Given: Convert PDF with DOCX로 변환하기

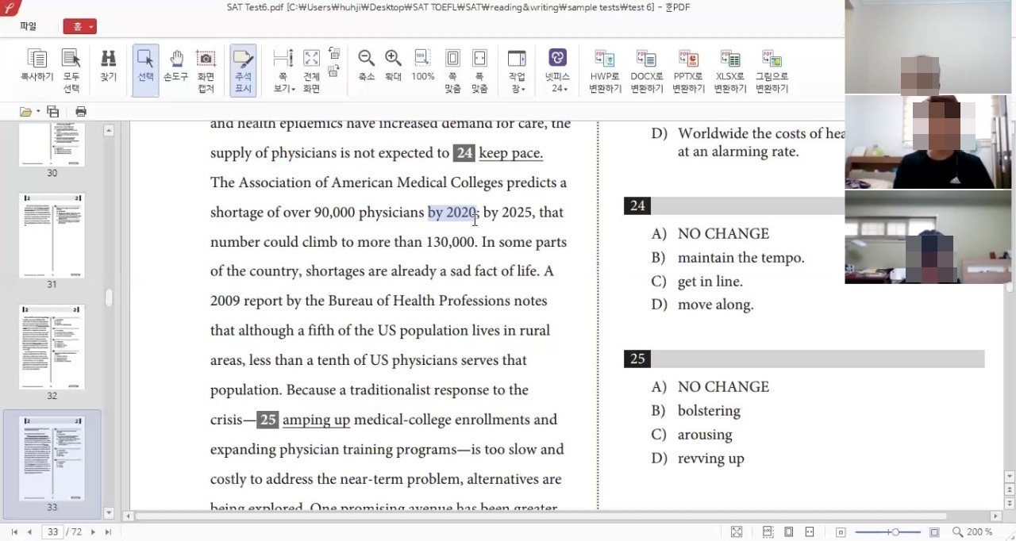Looking at the screenshot, I should coord(647,70).
